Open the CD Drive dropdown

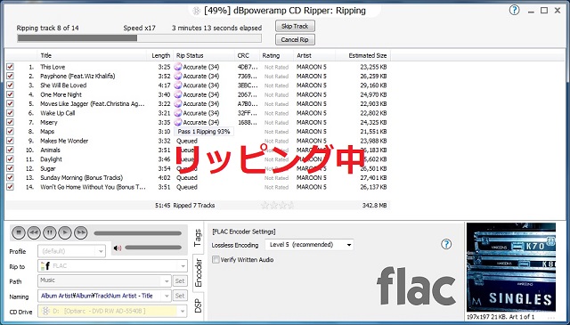pyautogui.click(x=183, y=311)
